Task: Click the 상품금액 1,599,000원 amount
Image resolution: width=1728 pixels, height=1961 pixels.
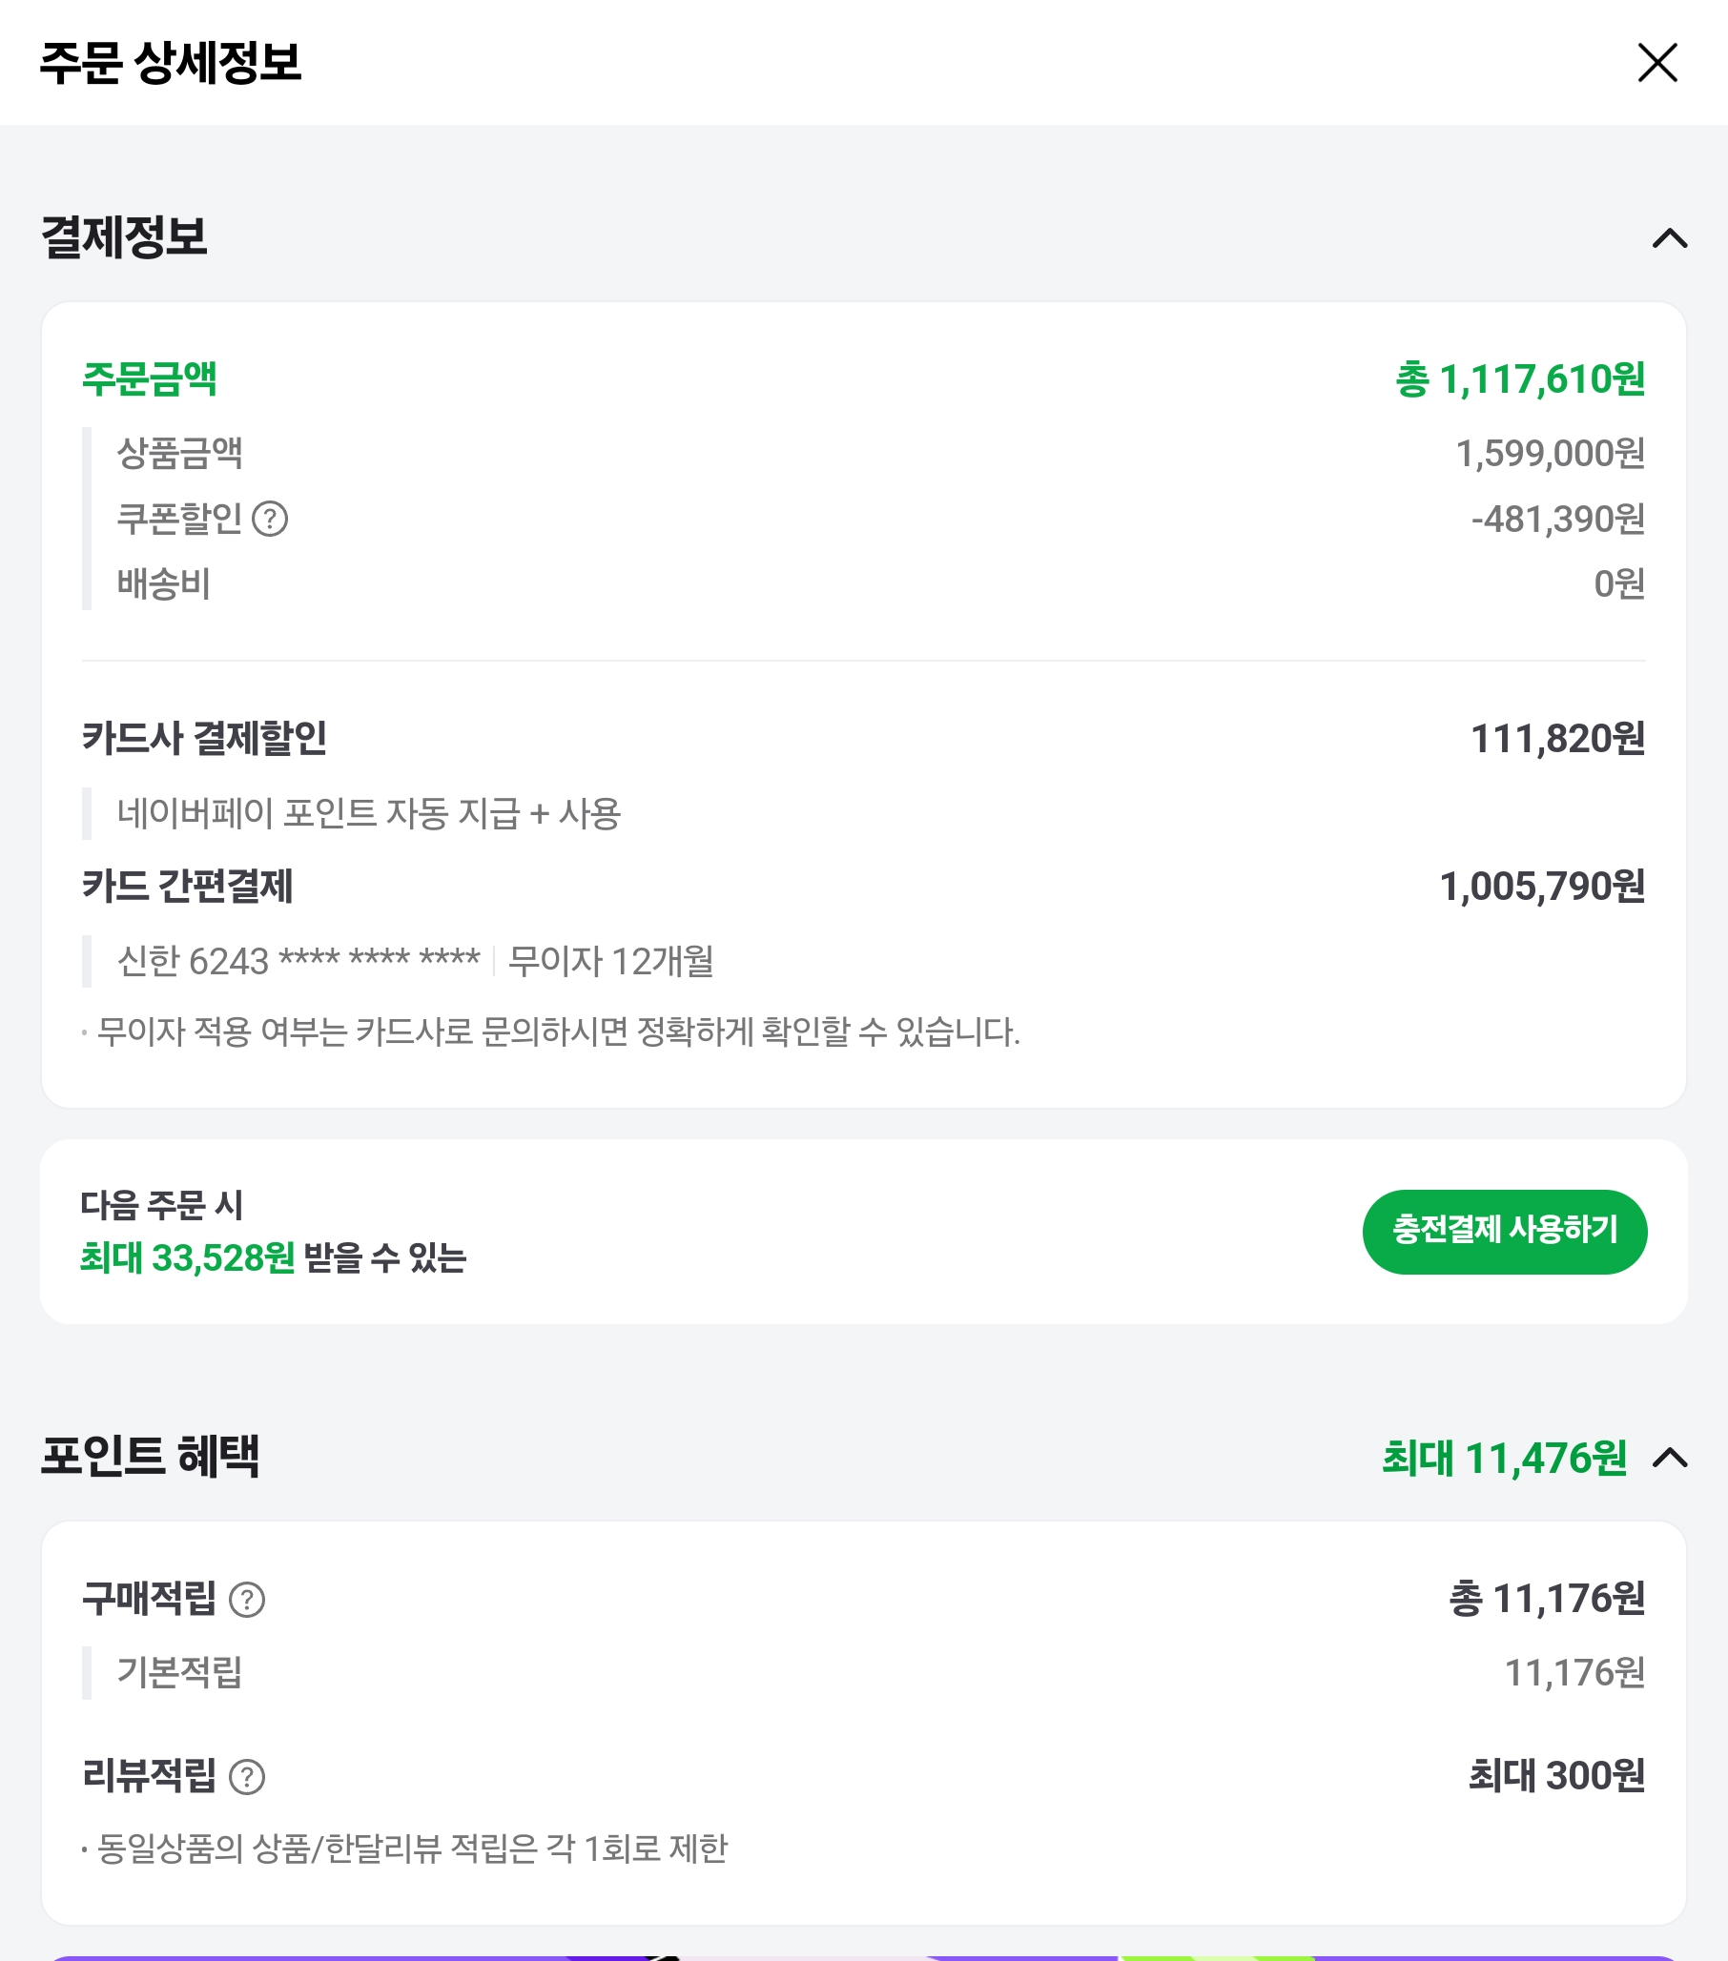Action: click(1550, 454)
